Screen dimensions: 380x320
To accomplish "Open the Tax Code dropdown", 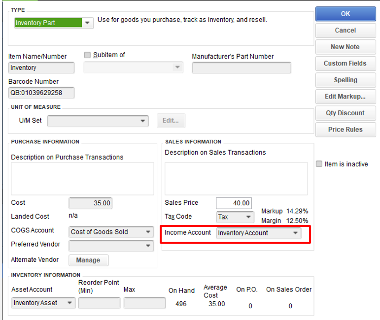I will point(248,217).
